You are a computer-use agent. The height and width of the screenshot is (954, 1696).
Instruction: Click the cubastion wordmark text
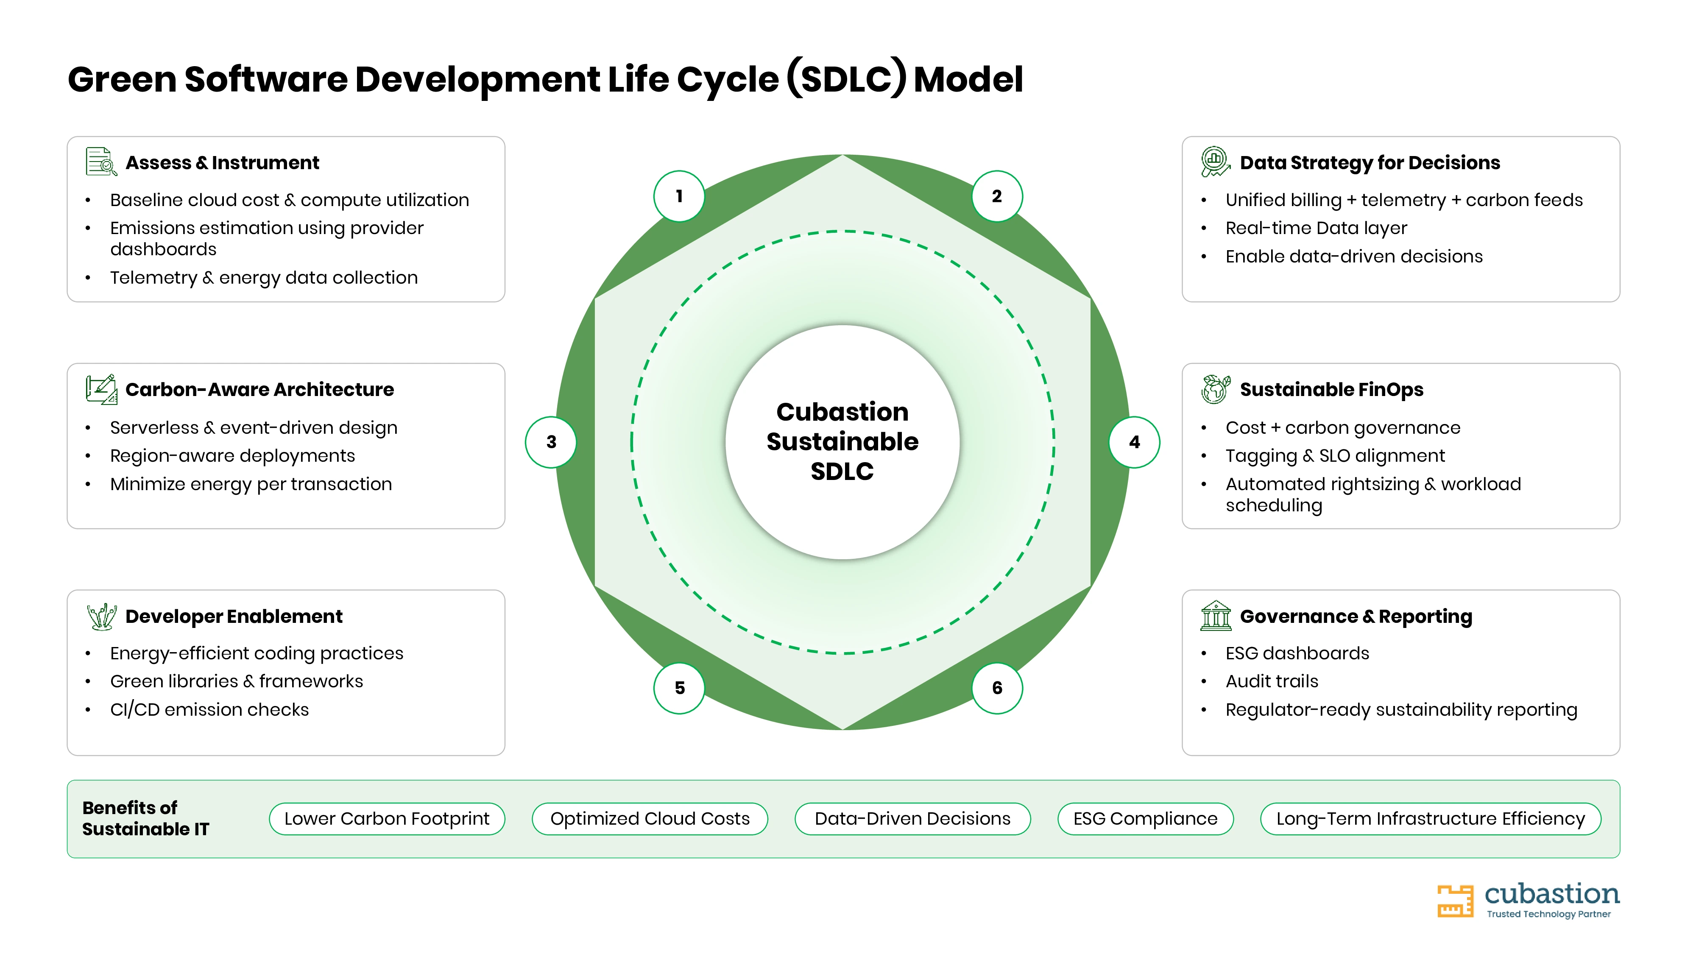pyautogui.click(x=1552, y=893)
